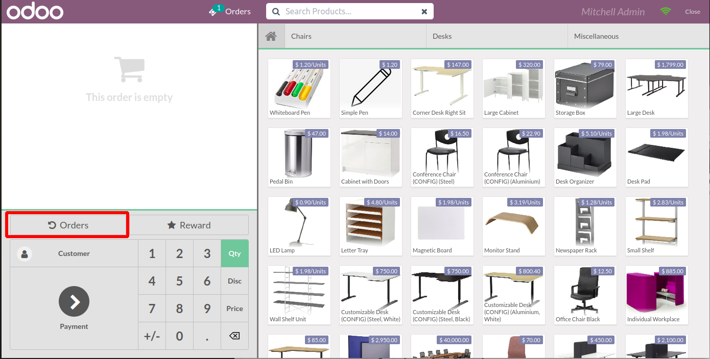This screenshot has width=710, height=359.
Task: Add Pedal Bin product
Action: tap(299, 158)
